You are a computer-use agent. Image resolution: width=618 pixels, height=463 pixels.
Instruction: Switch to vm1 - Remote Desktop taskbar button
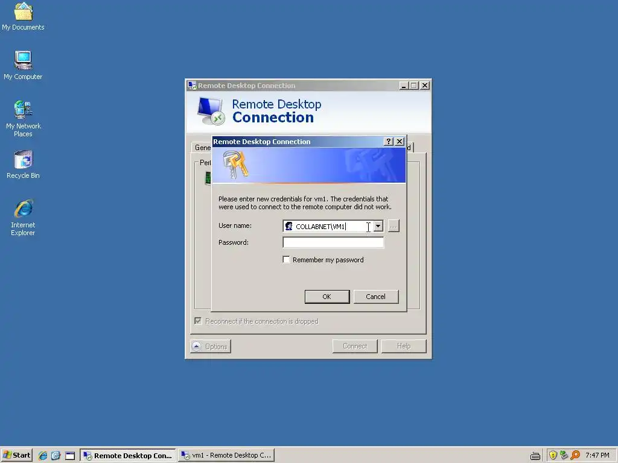[226, 455]
